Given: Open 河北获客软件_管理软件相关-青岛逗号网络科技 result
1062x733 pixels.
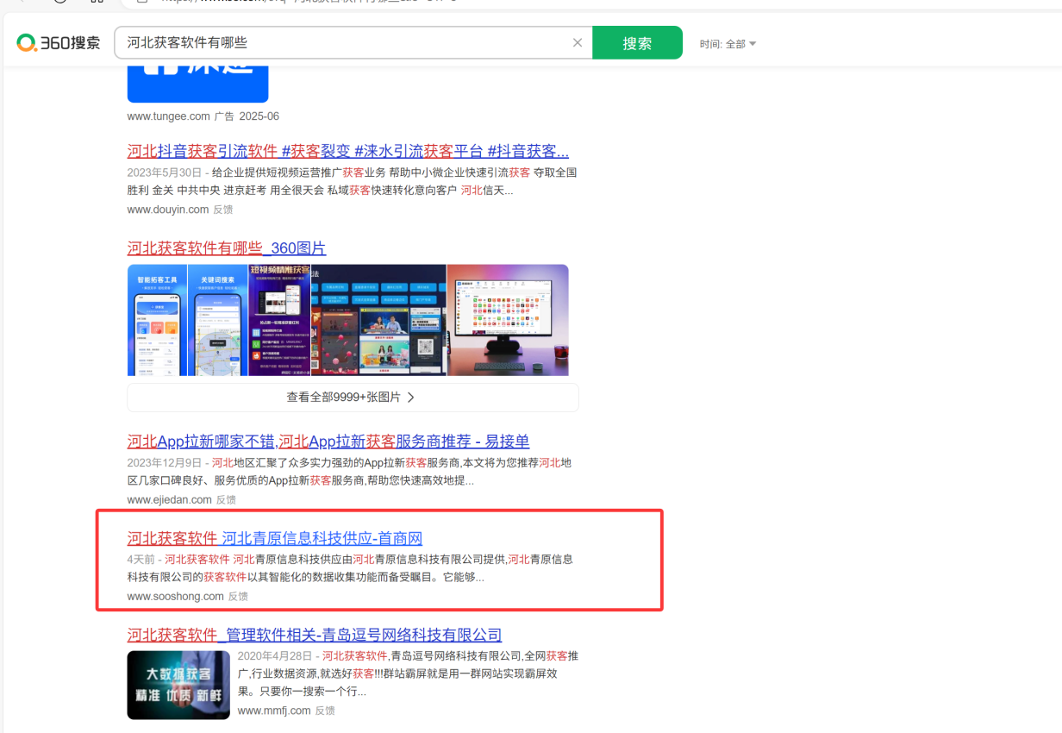Looking at the screenshot, I should coord(315,636).
